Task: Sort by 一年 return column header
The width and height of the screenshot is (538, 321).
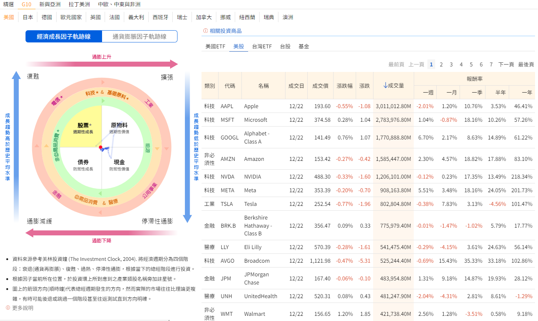Action: point(527,93)
